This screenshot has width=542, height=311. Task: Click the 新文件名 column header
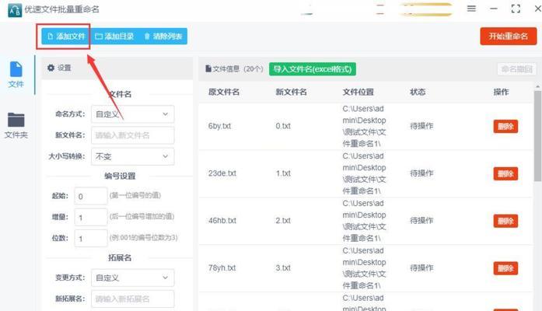coord(291,93)
